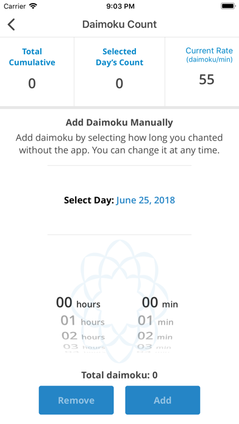Select 01 hours in the picker
The height and width of the screenshot is (424, 239).
coord(82,321)
